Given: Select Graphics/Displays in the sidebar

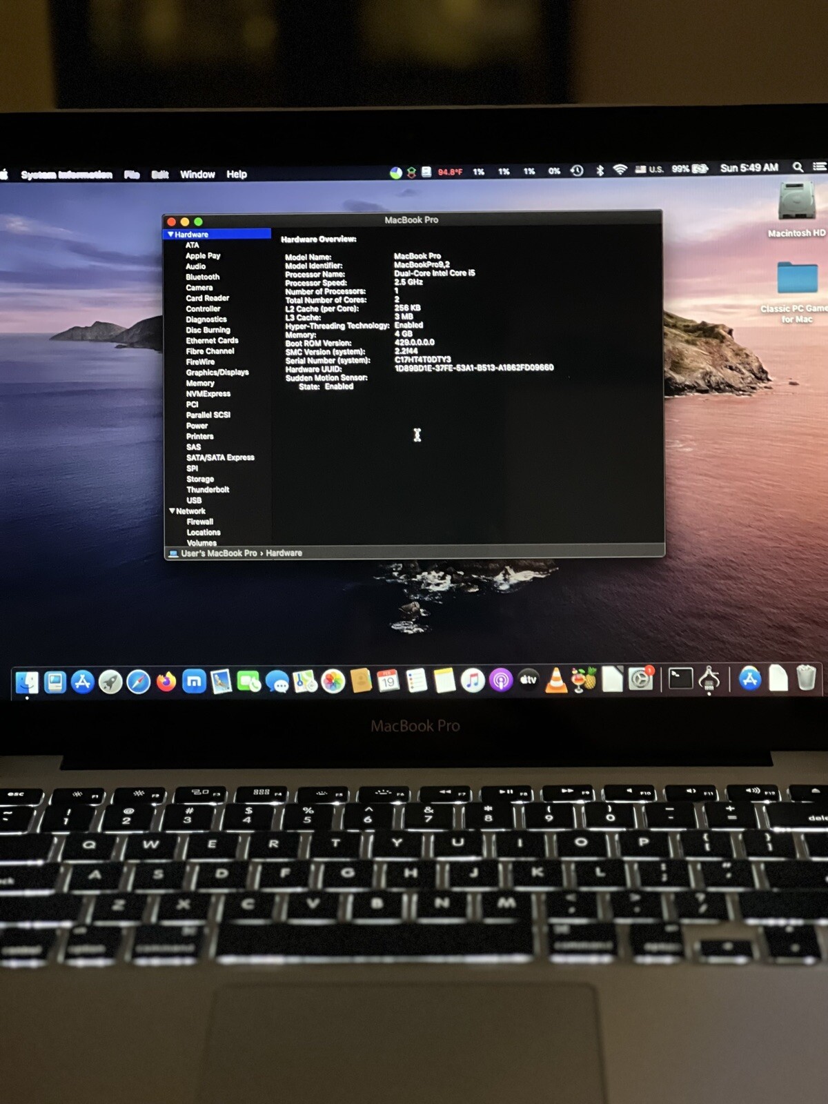Looking at the screenshot, I should click(x=217, y=373).
